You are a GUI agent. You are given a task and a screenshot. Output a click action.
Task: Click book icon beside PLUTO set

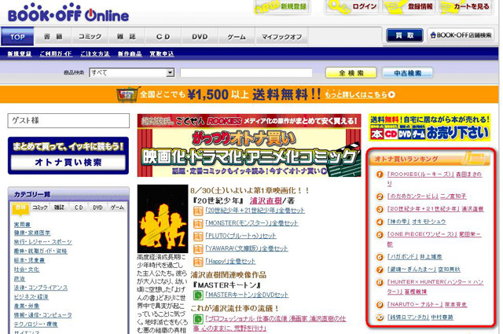tap(198, 237)
